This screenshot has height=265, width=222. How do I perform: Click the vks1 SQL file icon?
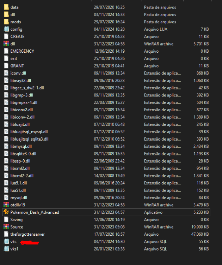point(6,249)
